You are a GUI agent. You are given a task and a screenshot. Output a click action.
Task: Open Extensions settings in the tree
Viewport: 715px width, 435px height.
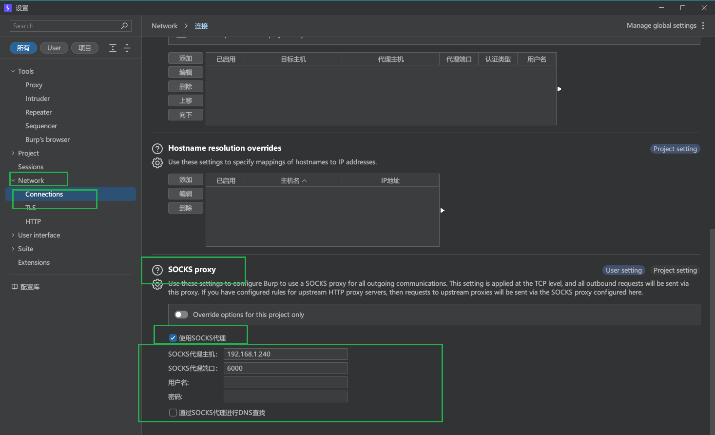[34, 262]
